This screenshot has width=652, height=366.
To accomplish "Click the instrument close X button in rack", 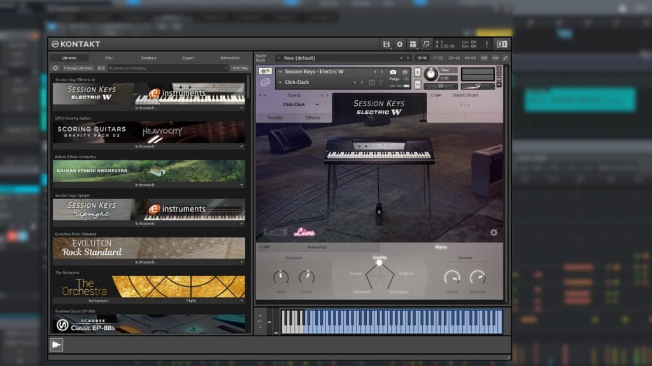I will 499,69.
